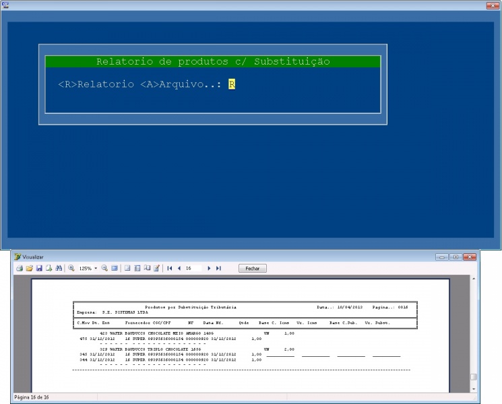This screenshot has width=502, height=404.
Task: Expand the 125% zoom level dropdown
Action: point(96,268)
